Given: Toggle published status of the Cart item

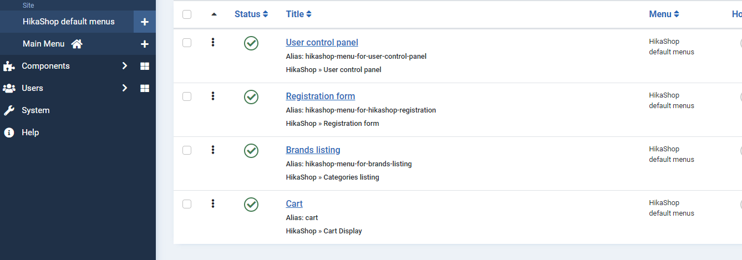Looking at the screenshot, I should tap(251, 204).
